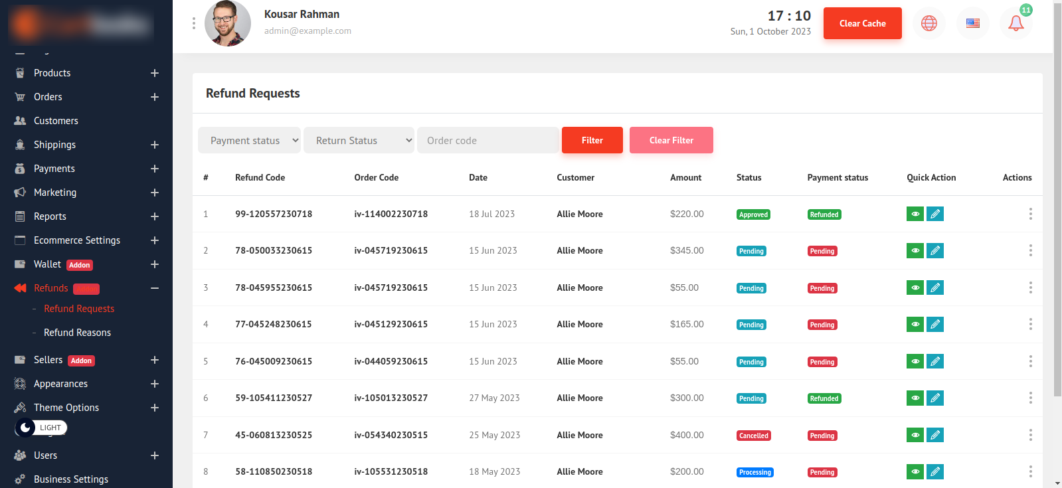This screenshot has height=488, width=1062.
Task: View details eye icon for refund 58-110850230518
Action: pos(915,471)
